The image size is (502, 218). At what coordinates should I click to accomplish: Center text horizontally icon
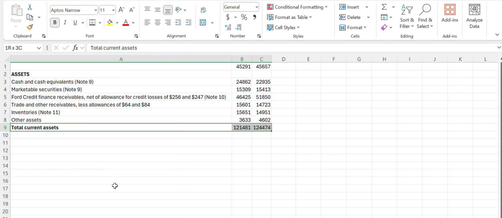pyautogui.click(x=158, y=23)
